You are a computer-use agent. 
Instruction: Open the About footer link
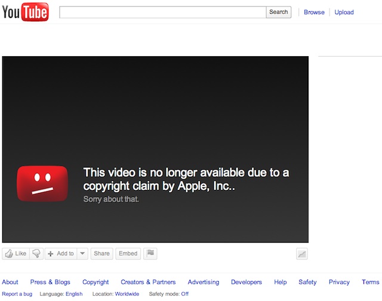coord(10,282)
